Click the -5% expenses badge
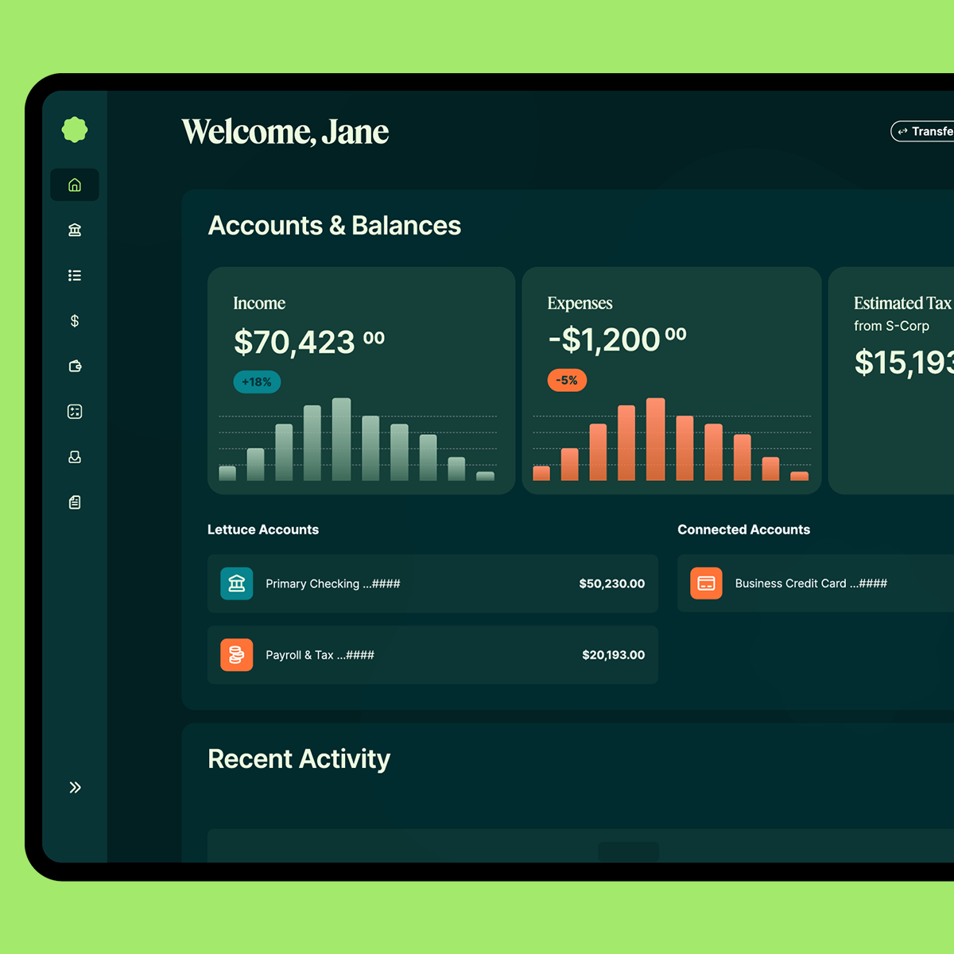 click(567, 380)
